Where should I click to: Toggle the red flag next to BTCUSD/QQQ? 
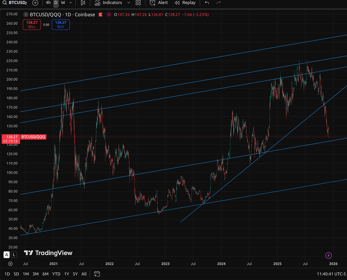pos(101,14)
